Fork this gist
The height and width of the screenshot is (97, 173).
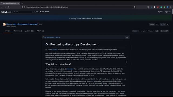163,24
